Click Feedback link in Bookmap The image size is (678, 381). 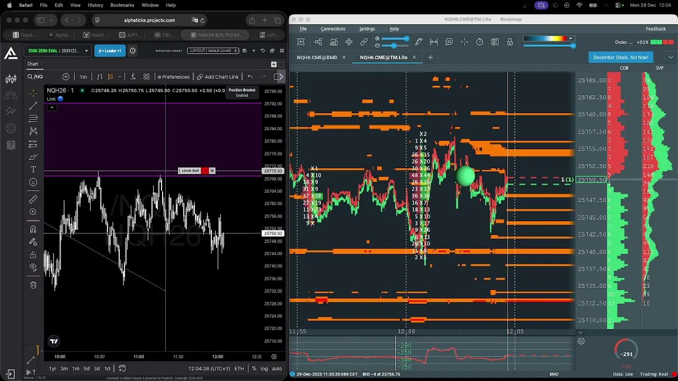tap(656, 29)
